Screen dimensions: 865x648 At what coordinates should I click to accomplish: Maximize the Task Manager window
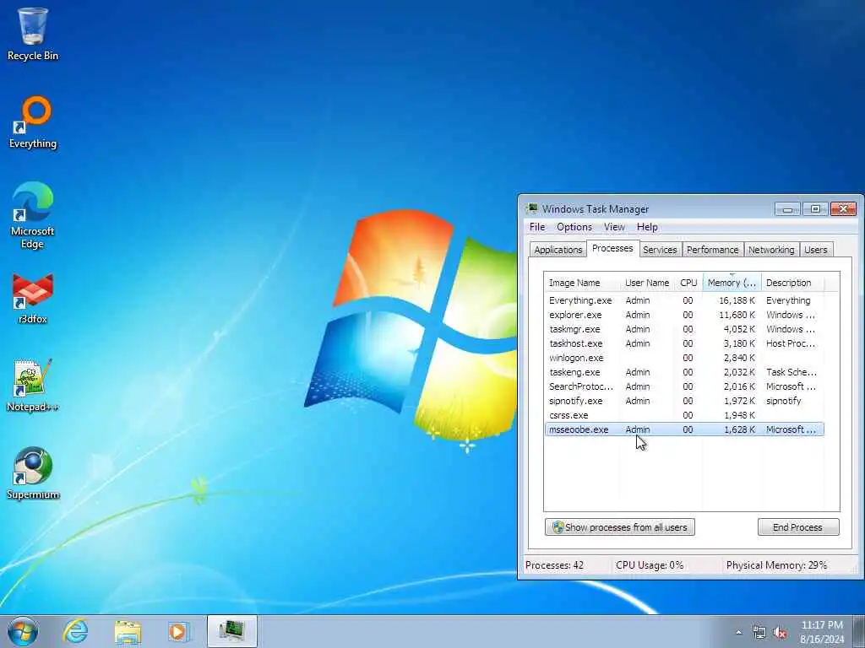click(815, 209)
